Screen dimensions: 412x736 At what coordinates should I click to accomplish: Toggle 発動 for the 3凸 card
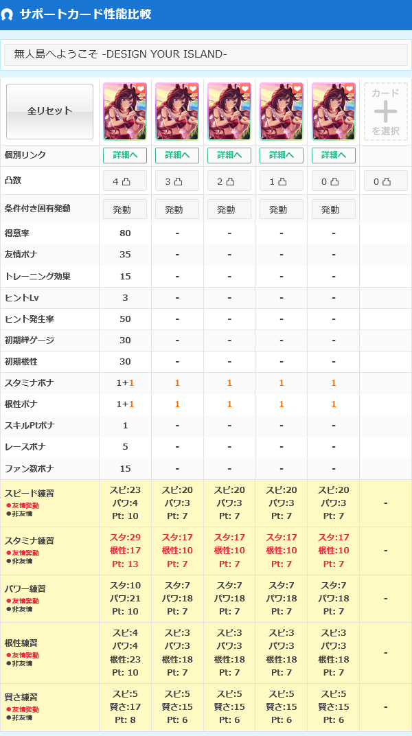tap(177, 209)
